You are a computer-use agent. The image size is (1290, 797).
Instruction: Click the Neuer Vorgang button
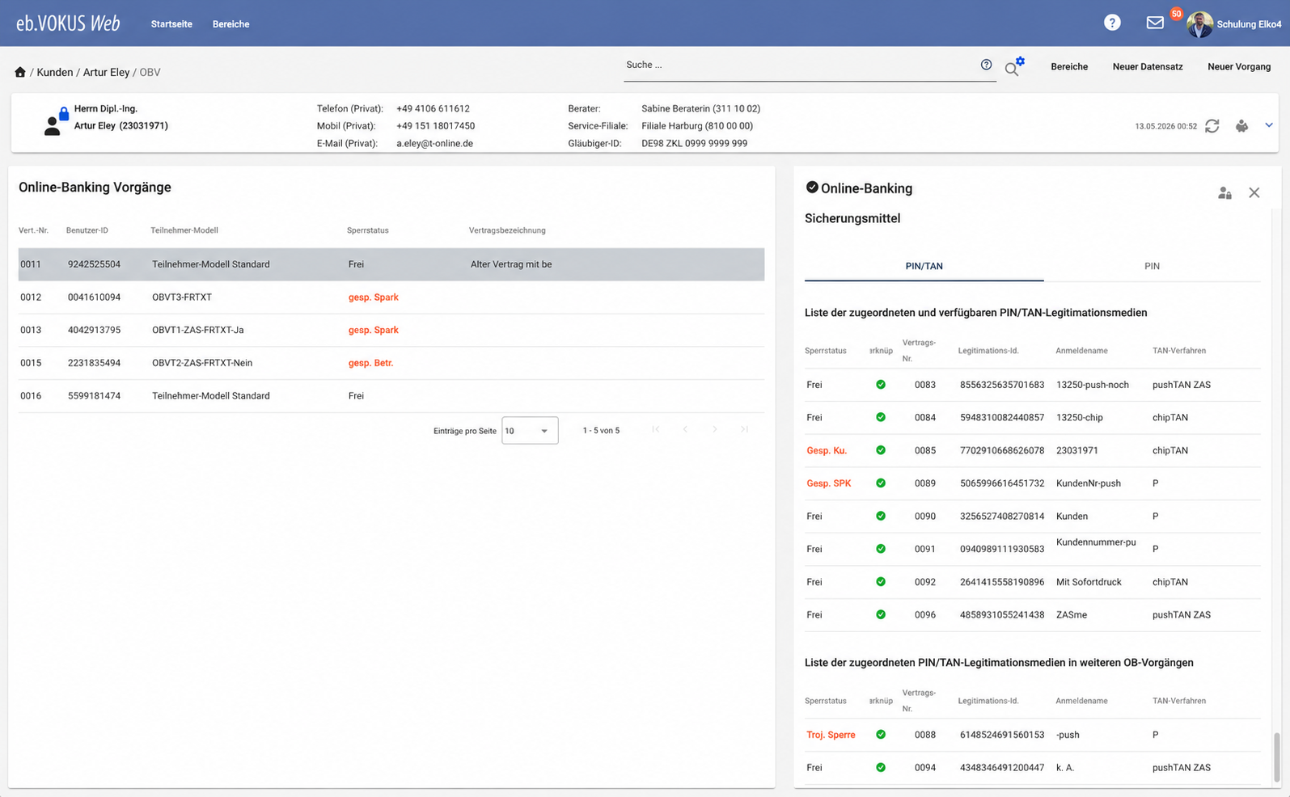click(x=1238, y=66)
